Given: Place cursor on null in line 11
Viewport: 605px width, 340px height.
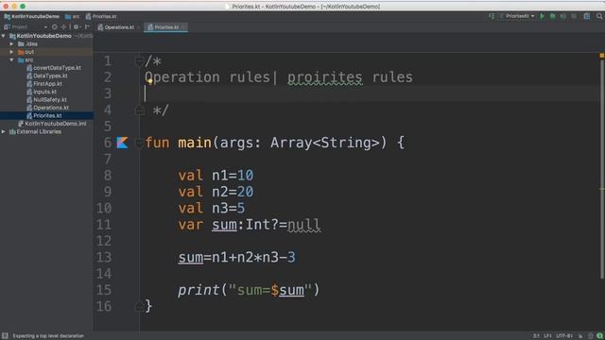Looking at the screenshot, I should pyautogui.click(x=304, y=225).
